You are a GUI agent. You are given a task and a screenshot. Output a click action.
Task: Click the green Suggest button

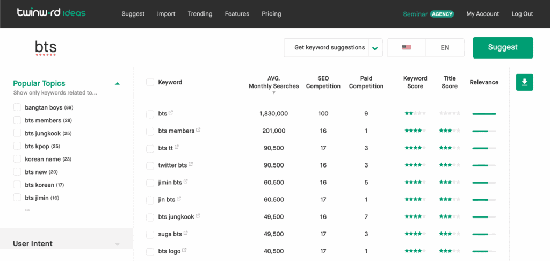[503, 48]
